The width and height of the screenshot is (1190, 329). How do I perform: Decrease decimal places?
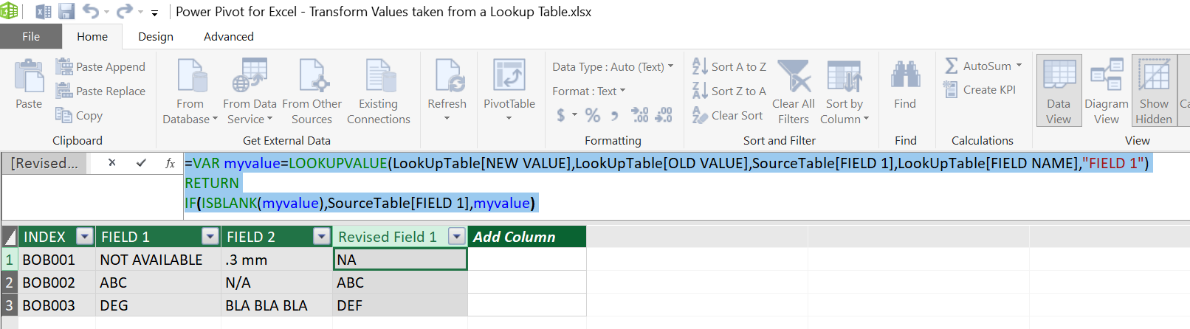click(x=664, y=115)
